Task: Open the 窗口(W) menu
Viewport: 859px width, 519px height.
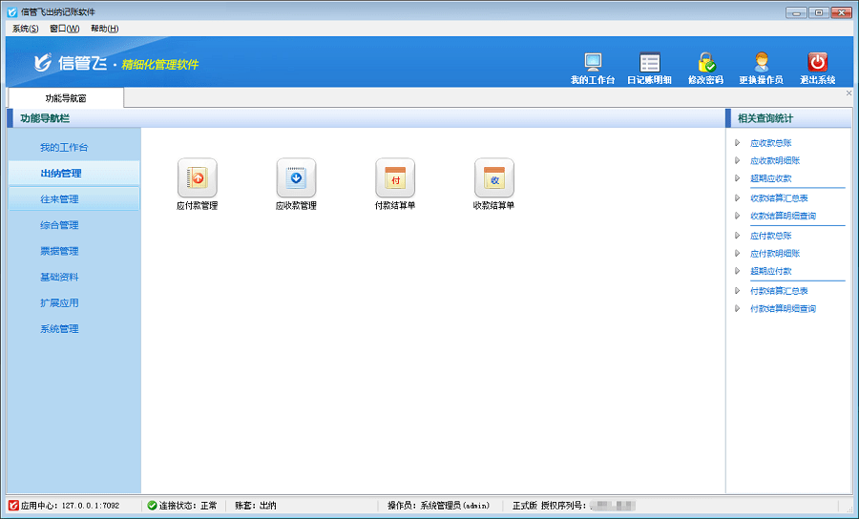Action: click(65, 29)
